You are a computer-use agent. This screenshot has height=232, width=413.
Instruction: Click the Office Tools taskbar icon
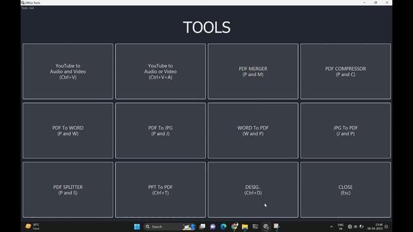277,226
